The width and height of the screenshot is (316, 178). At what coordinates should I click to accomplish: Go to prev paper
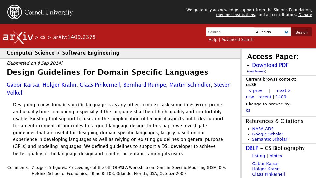click(255, 91)
